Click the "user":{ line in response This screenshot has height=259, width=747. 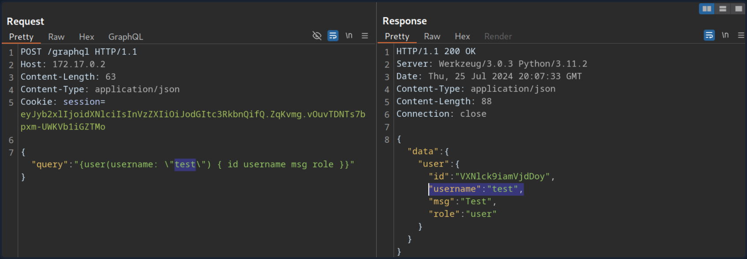coord(438,164)
